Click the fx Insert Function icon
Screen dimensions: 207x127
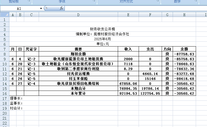point(61,8)
